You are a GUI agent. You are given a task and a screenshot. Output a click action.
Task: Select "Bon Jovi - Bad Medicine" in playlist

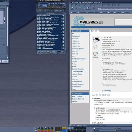(x=51, y=28)
